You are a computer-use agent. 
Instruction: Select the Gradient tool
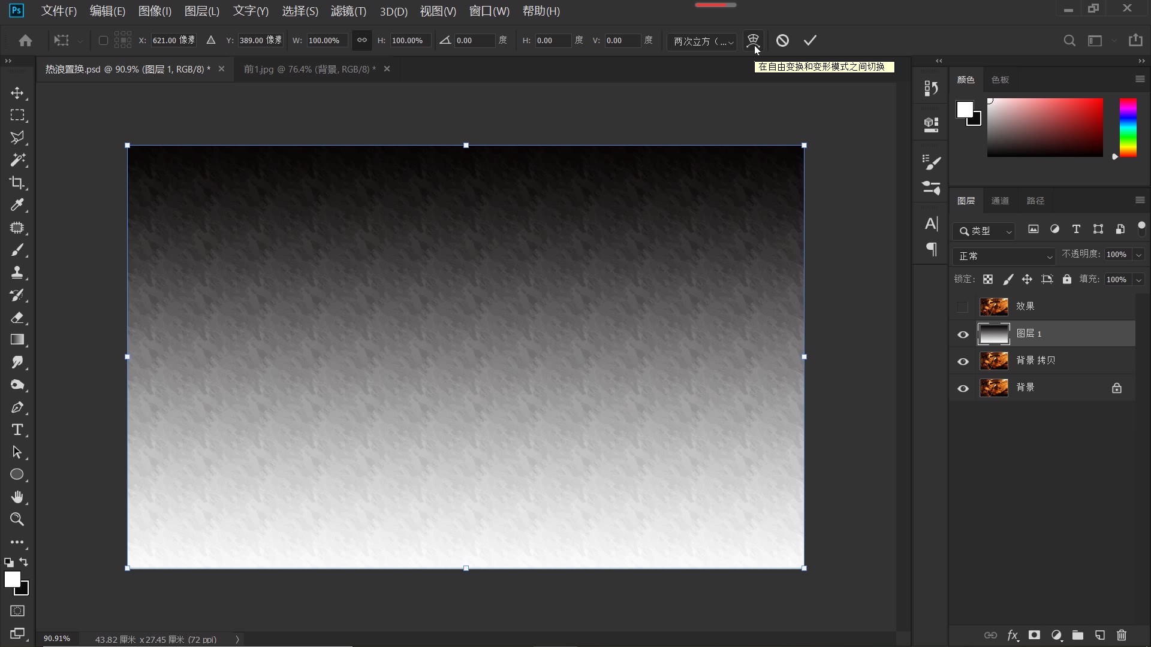coord(17,340)
